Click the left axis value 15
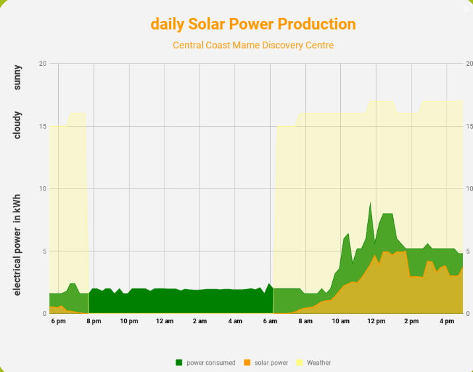Viewport: 473px width, 372px height. (x=43, y=126)
